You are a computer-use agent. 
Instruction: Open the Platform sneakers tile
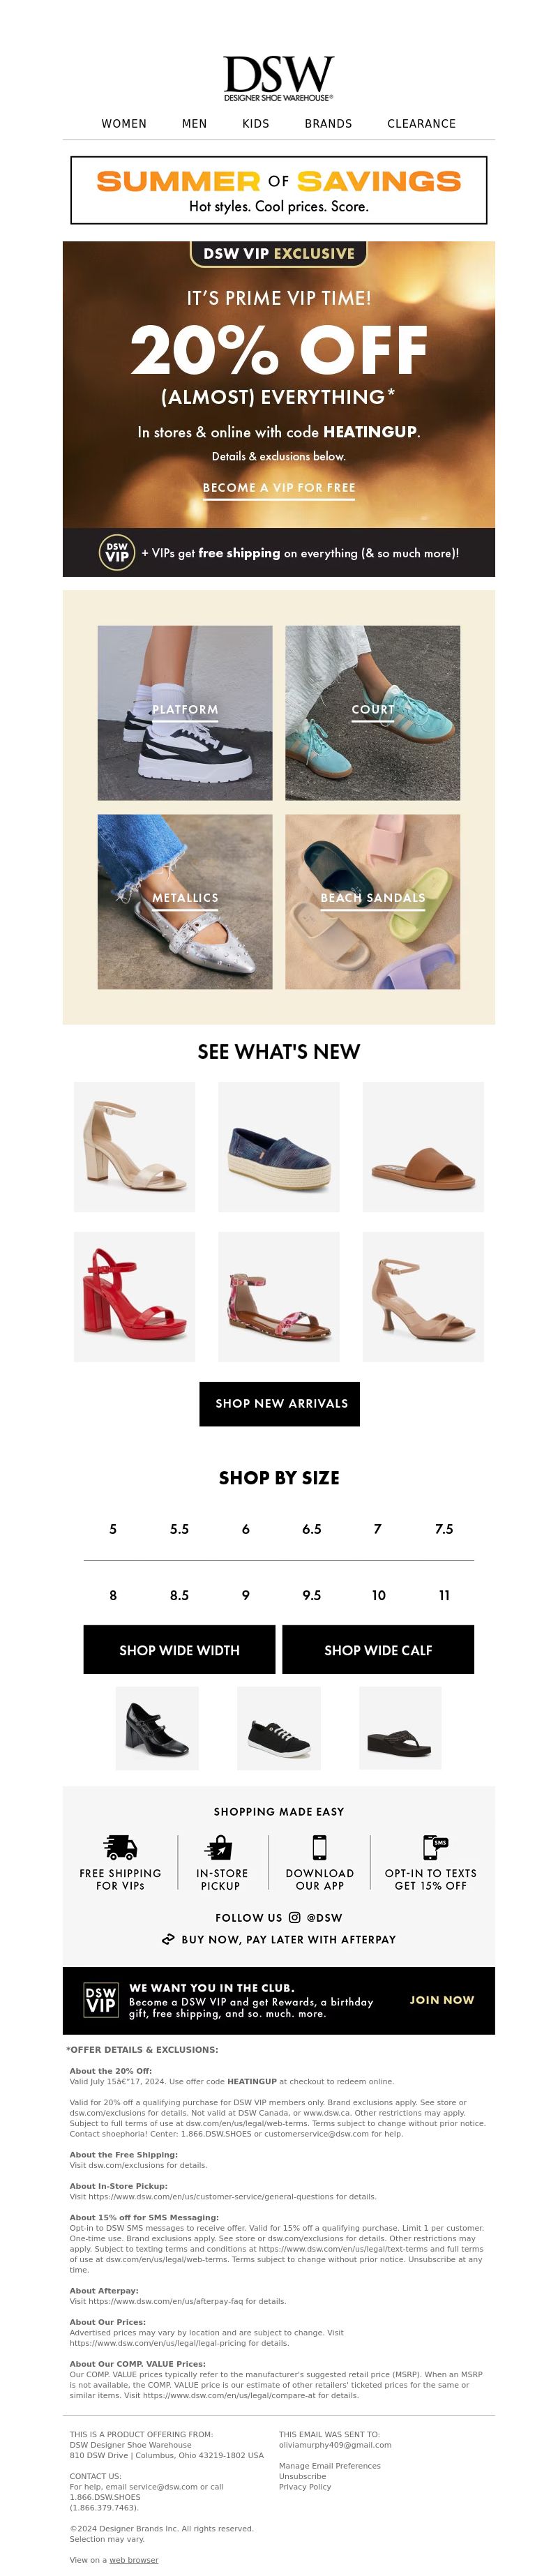click(x=185, y=712)
